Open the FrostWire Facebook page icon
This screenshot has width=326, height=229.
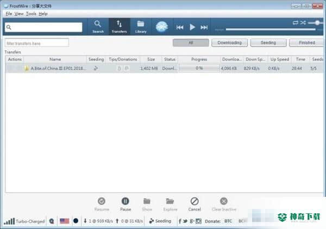(180, 221)
